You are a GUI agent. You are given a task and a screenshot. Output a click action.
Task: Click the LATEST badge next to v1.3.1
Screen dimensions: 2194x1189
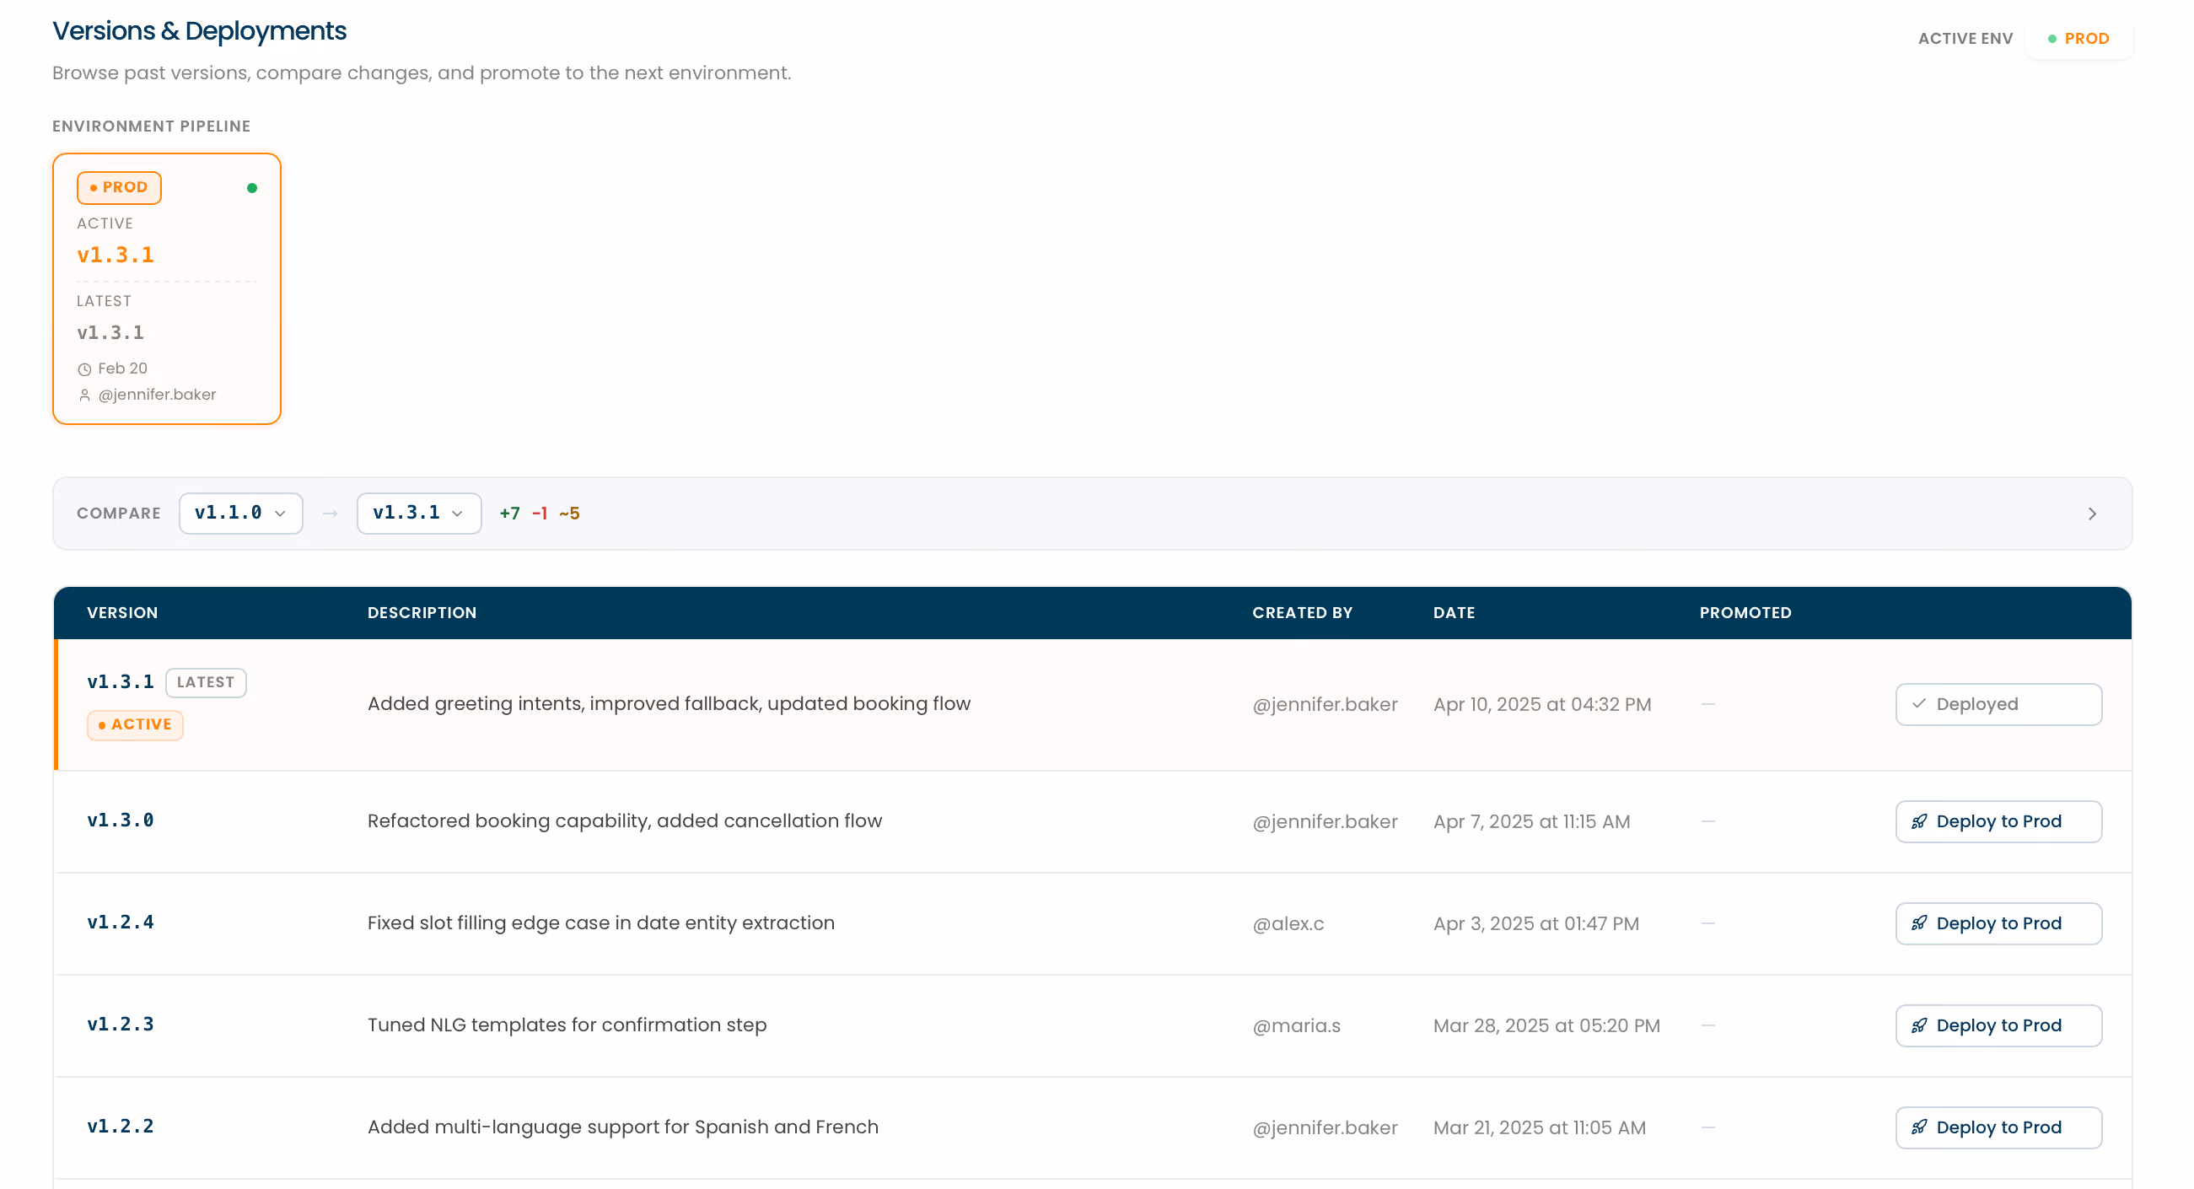[205, 682]
